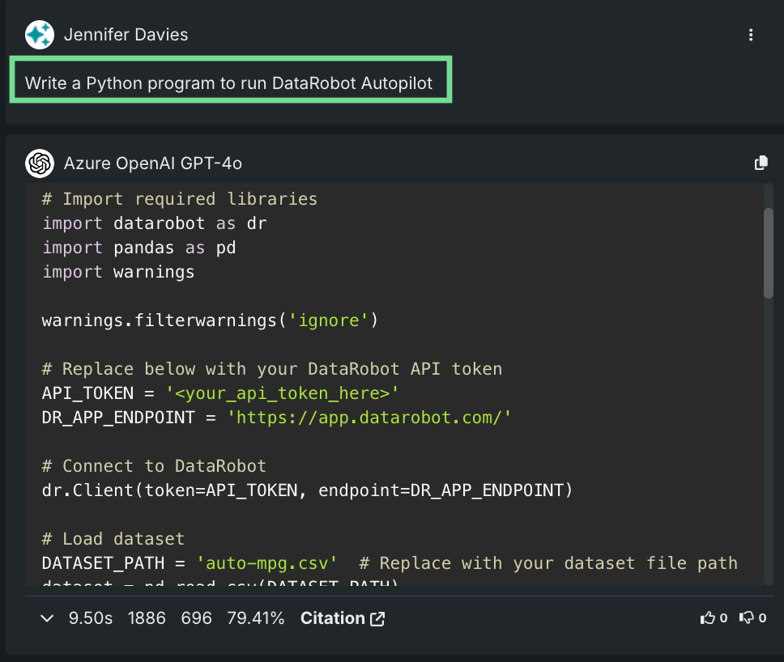This screenshot has height=662, width=784.
Task: Click the 696 response token count
Action: pos(196,618)
